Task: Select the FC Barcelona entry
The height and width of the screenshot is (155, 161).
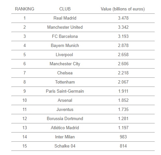Action: point(65,36)
